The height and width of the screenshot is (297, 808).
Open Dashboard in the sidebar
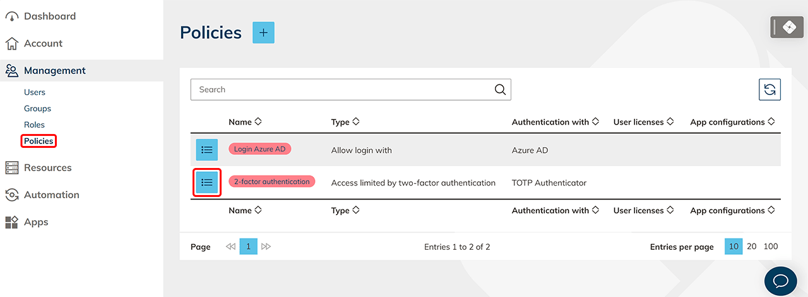pos(49,16)
